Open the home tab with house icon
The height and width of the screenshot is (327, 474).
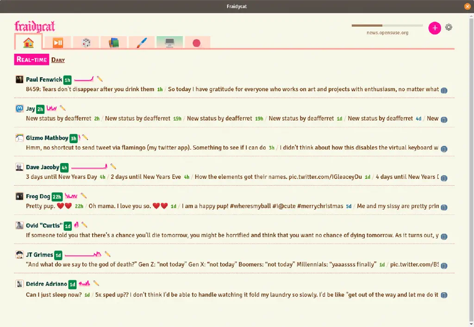point(28,42)
